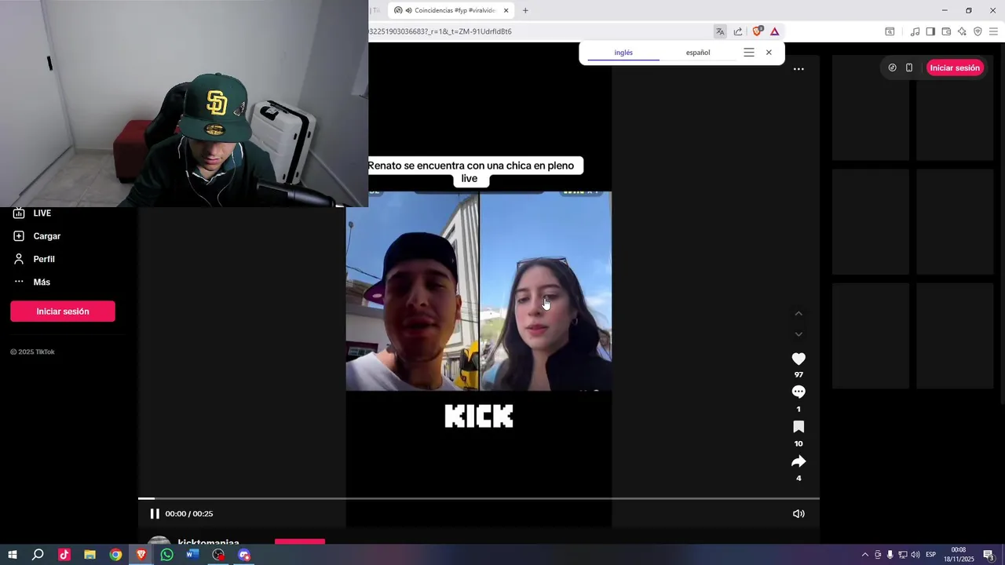Like the video with heart icon
1005x565 pixels.
click(799, 359)
